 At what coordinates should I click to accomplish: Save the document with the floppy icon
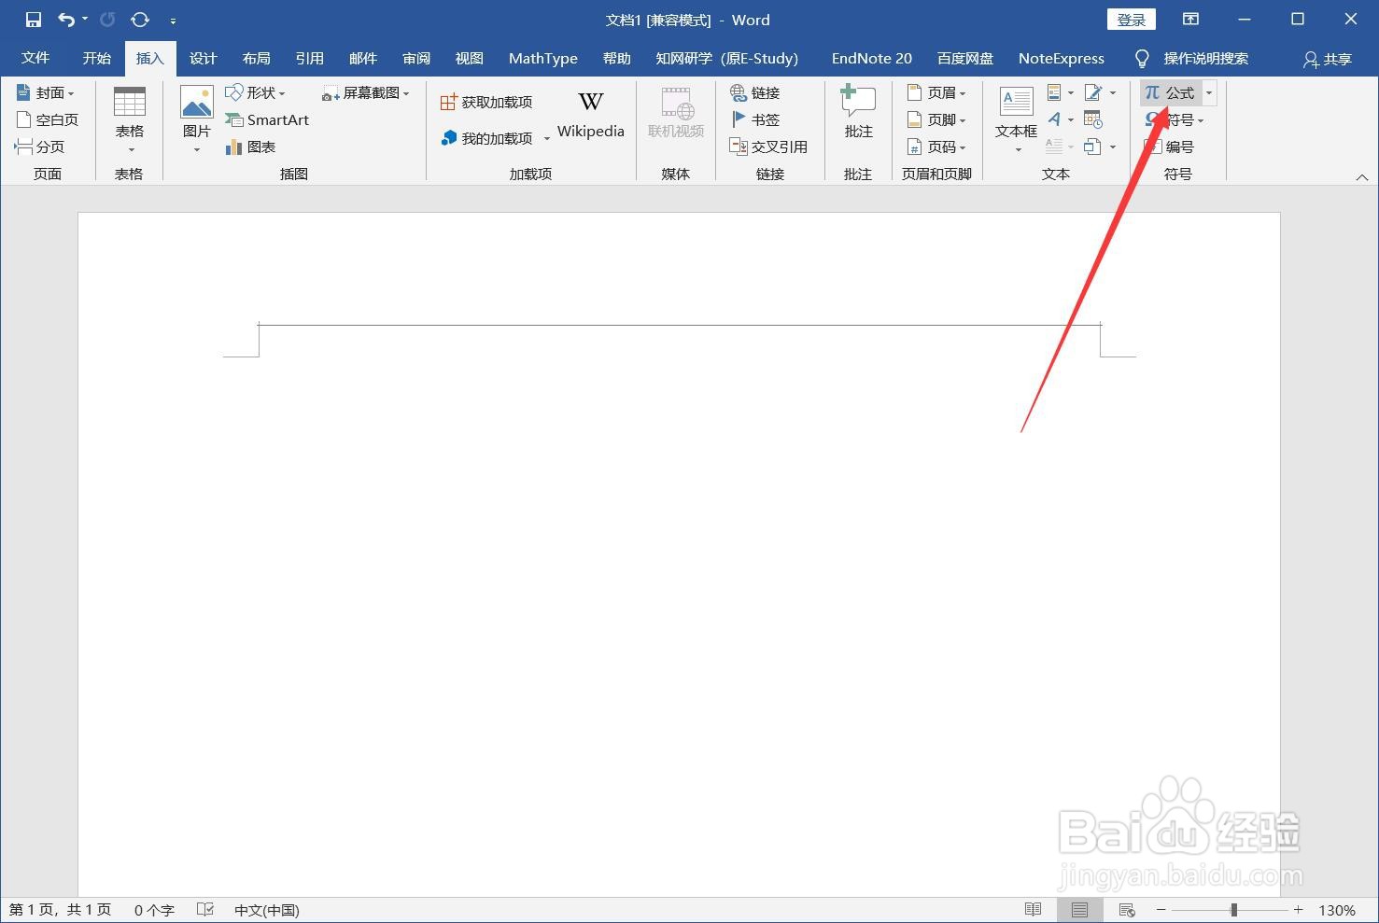click(x=33, y=20)
